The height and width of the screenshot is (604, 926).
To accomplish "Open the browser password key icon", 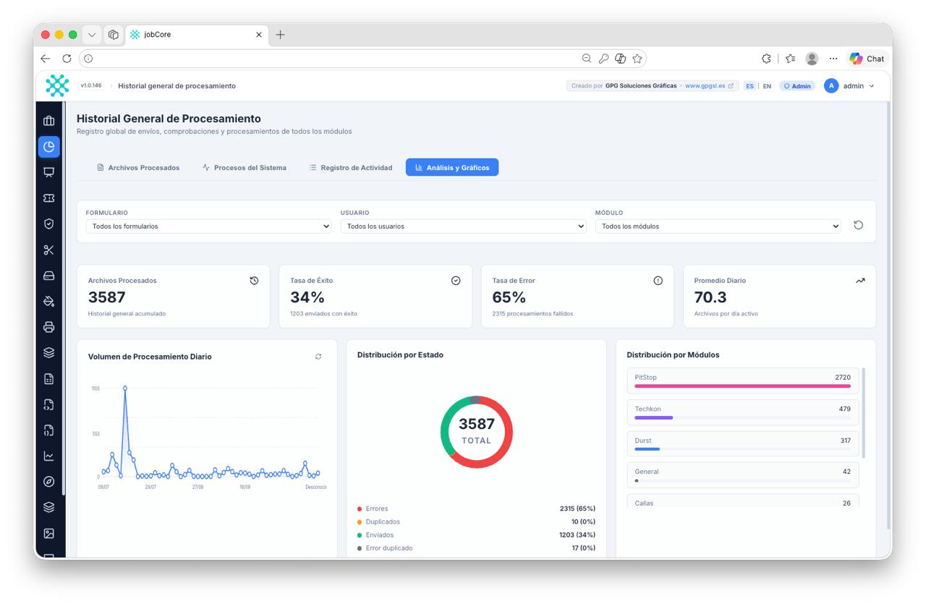I will click(603, 59).
